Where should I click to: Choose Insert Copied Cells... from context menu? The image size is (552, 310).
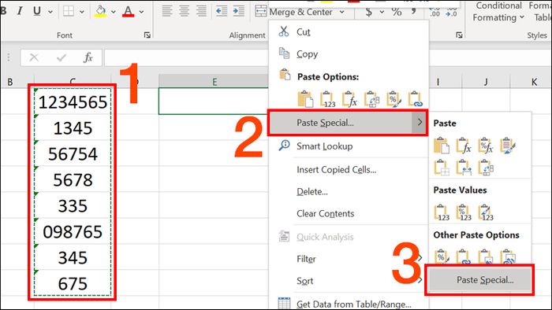pyautogui.click(x=336, y=170)
